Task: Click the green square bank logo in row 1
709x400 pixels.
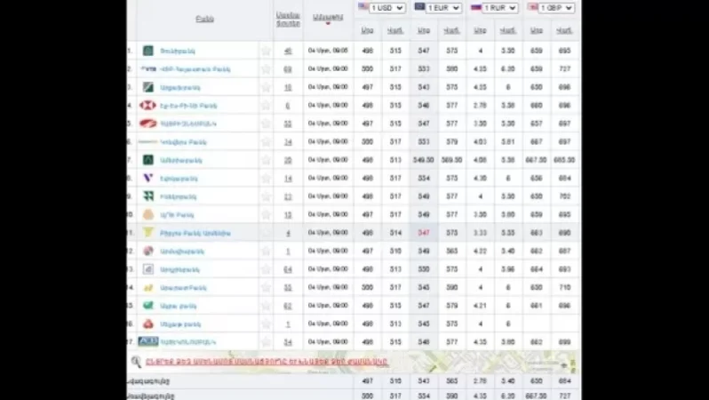Action: 147,51
